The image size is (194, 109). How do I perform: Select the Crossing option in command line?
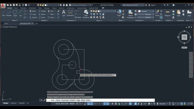[x=65, y=100]
